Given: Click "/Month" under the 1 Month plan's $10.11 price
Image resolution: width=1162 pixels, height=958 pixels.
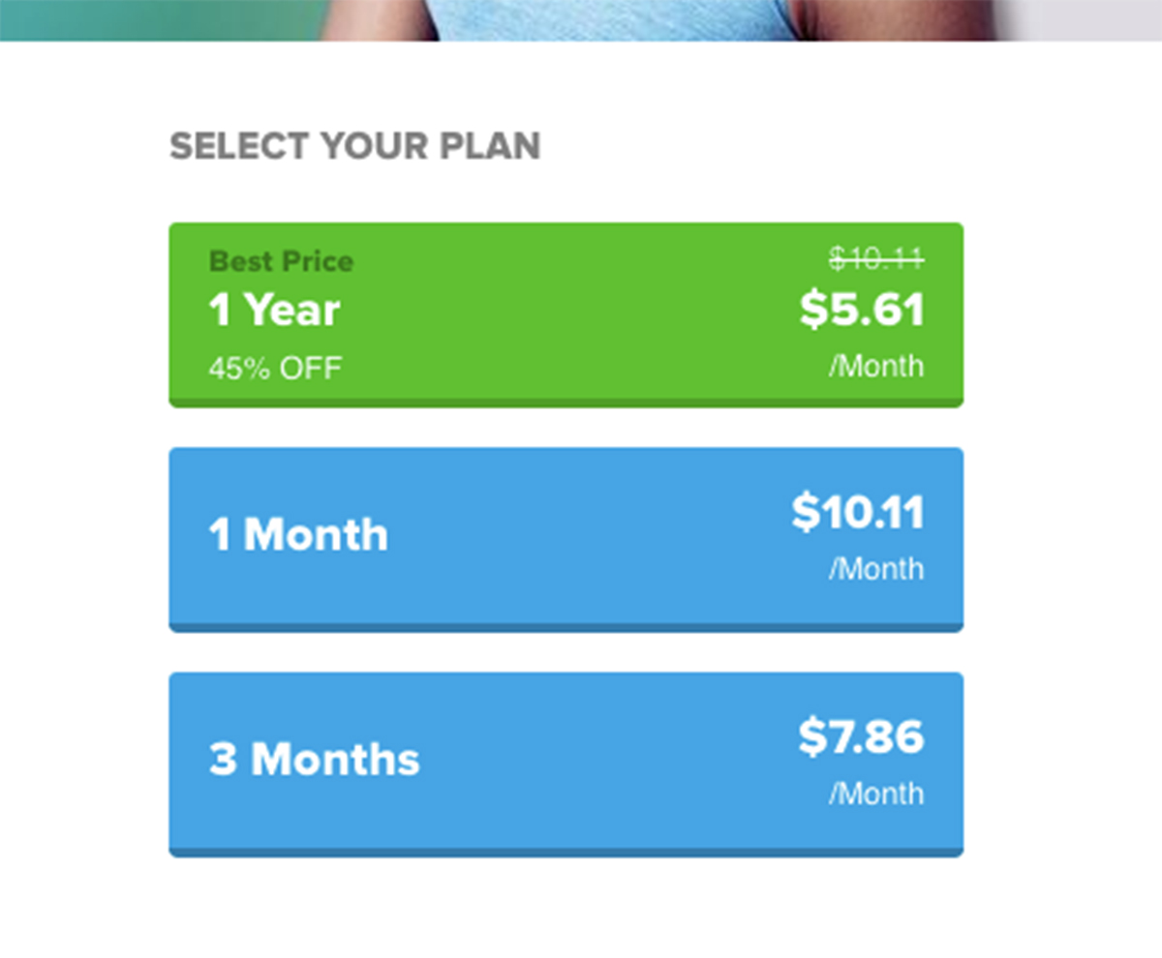Looking at the screenshot, I should tap(876, 569).
